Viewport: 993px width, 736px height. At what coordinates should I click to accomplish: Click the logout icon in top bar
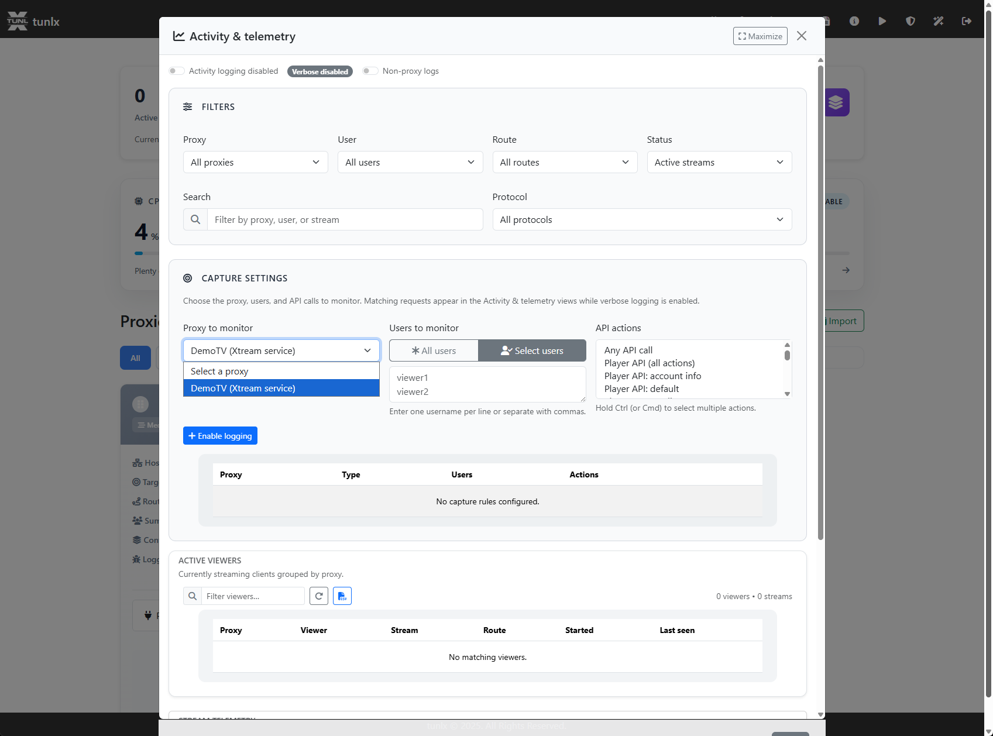pos(966,21)
